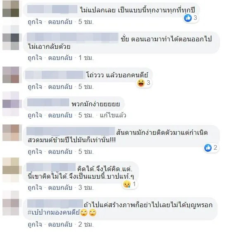Image resolution: width=234 pixels, height=232 pixels.
Task: Like the first comment via ถูกใจ
Action: point(35,22)
